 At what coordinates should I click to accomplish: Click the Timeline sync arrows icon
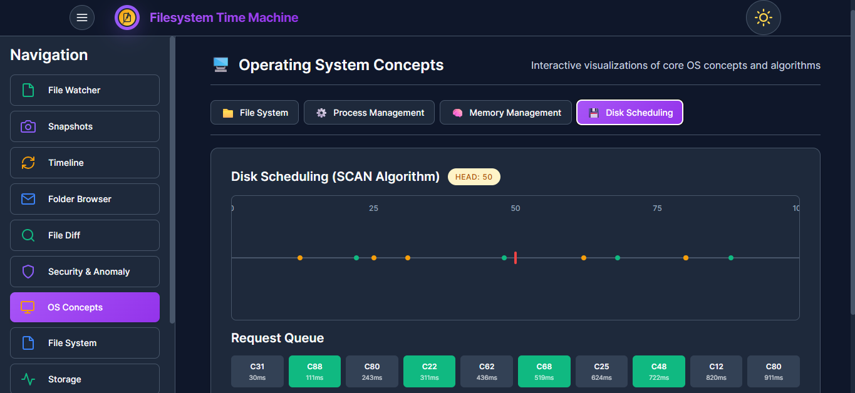[x=27, y=163]
